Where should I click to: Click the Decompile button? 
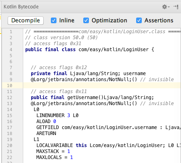(x=26, y=20)
